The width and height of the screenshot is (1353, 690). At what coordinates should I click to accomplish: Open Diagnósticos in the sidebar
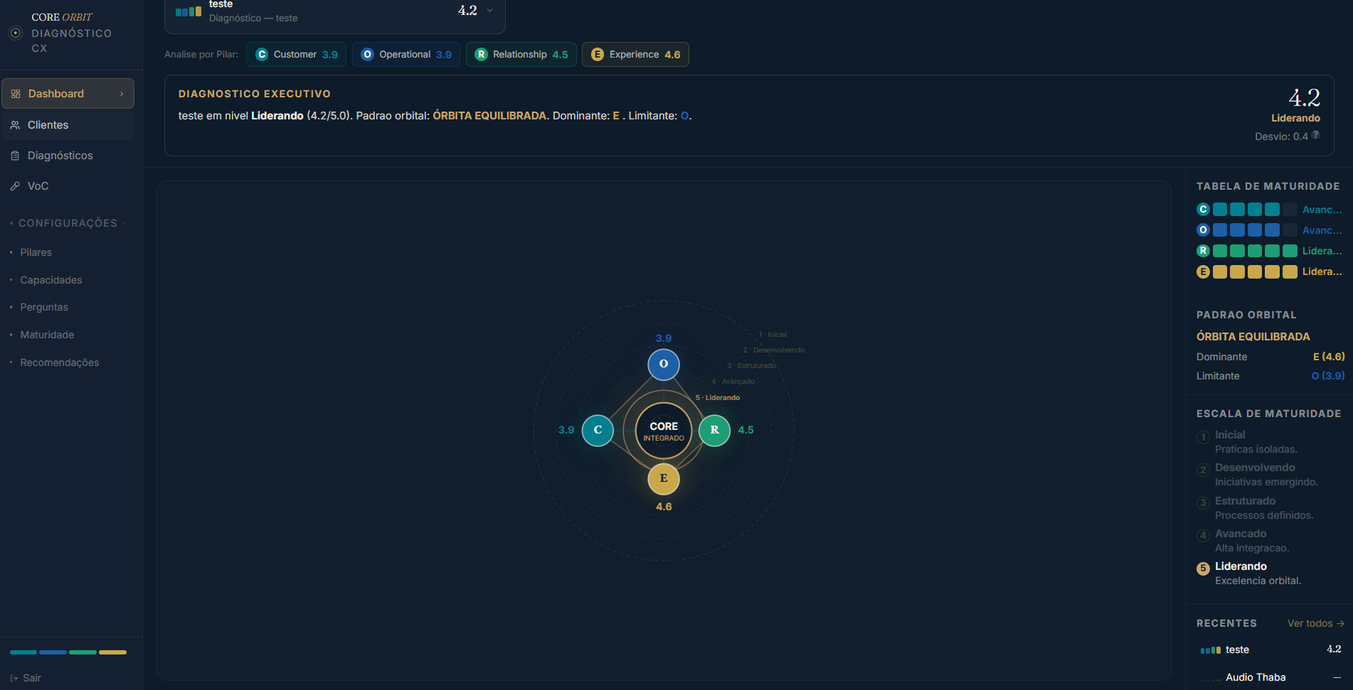tap(68, 156)
